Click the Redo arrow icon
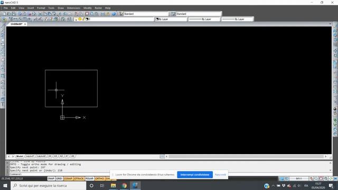338x190 pixels. click(x=70, y=14)
